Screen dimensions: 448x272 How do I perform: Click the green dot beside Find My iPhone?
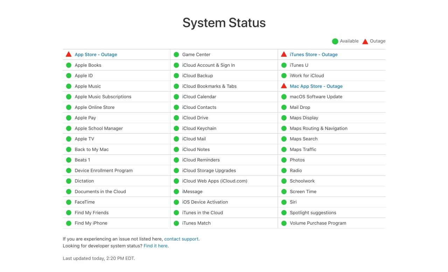tap(69, 223)
